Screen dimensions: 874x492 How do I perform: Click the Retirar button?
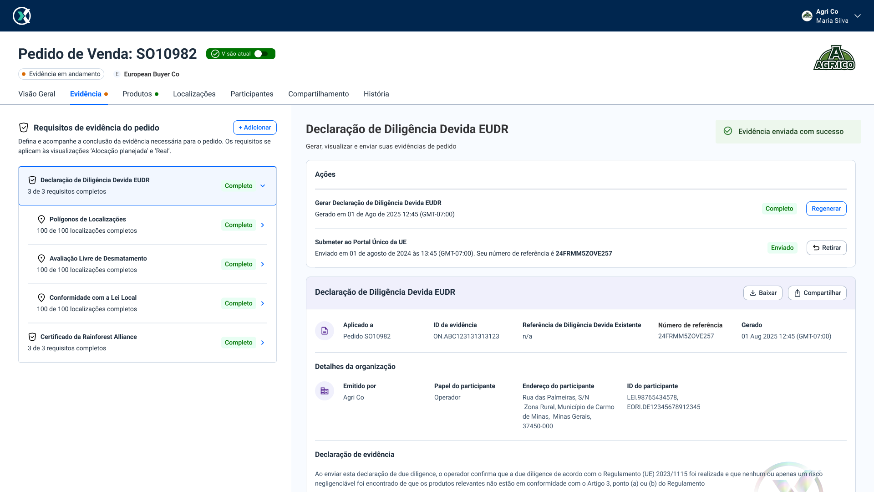(x=827, y=248)
